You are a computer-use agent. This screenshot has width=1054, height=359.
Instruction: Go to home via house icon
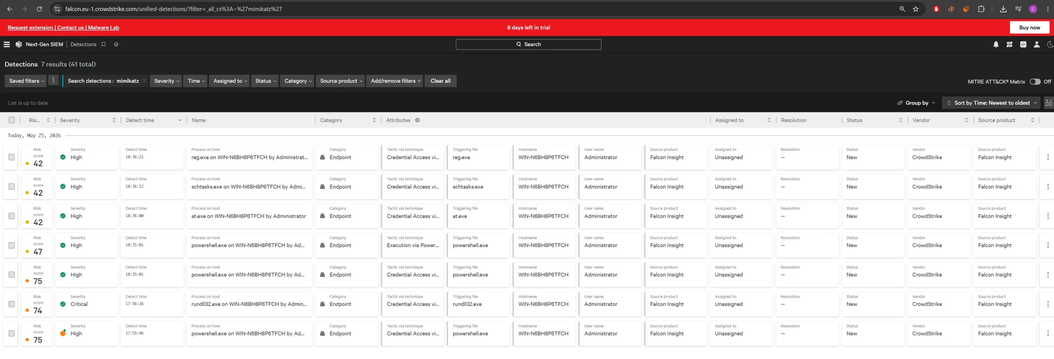[116, 44]
